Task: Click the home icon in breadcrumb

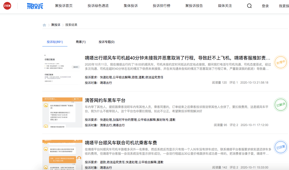Action: 44,25
